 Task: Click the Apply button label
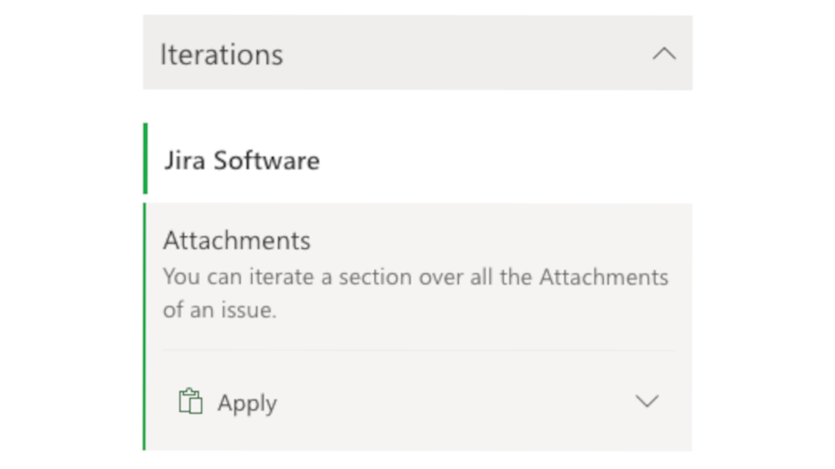[247, 403]
